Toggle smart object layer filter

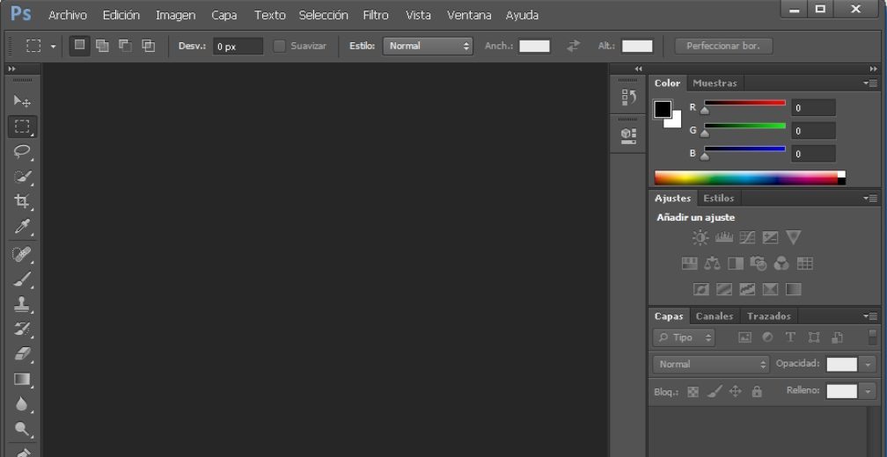point(837,337)
